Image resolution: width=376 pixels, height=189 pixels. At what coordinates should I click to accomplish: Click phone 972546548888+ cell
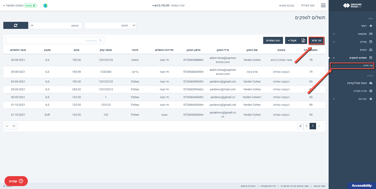click(193, 60)
